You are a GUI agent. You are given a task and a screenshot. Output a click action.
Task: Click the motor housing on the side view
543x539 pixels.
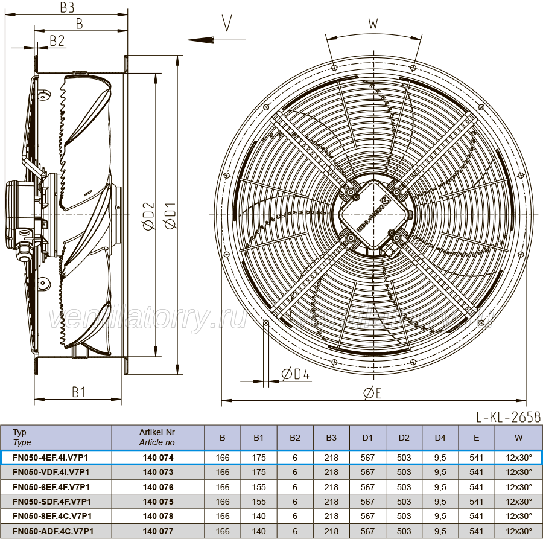20,215
